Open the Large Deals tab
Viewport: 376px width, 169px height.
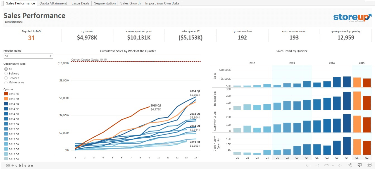tap(80, 3)
